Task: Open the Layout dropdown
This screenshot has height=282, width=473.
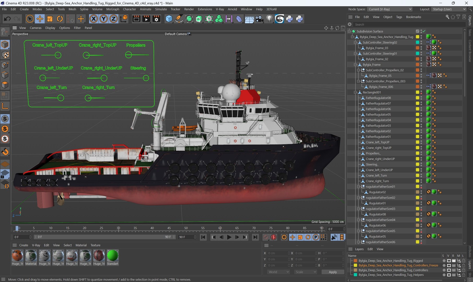Action: pos(449,9)
